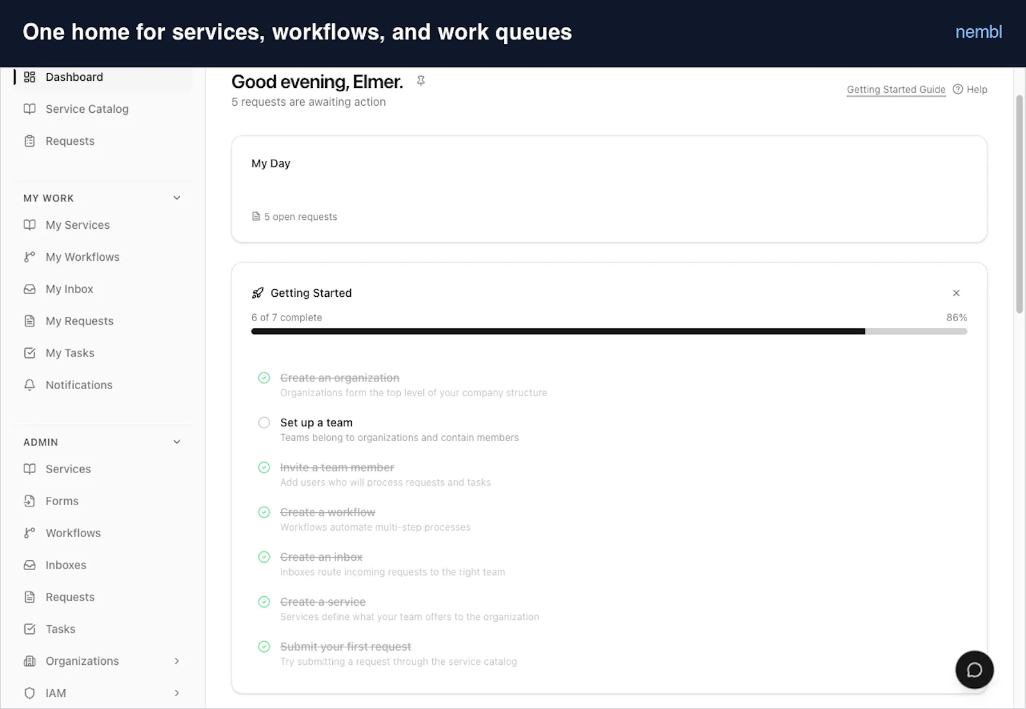Viewport: 1026px width, 709px height.
Task: Click the IAM shield icon
Action: [29, 694]
